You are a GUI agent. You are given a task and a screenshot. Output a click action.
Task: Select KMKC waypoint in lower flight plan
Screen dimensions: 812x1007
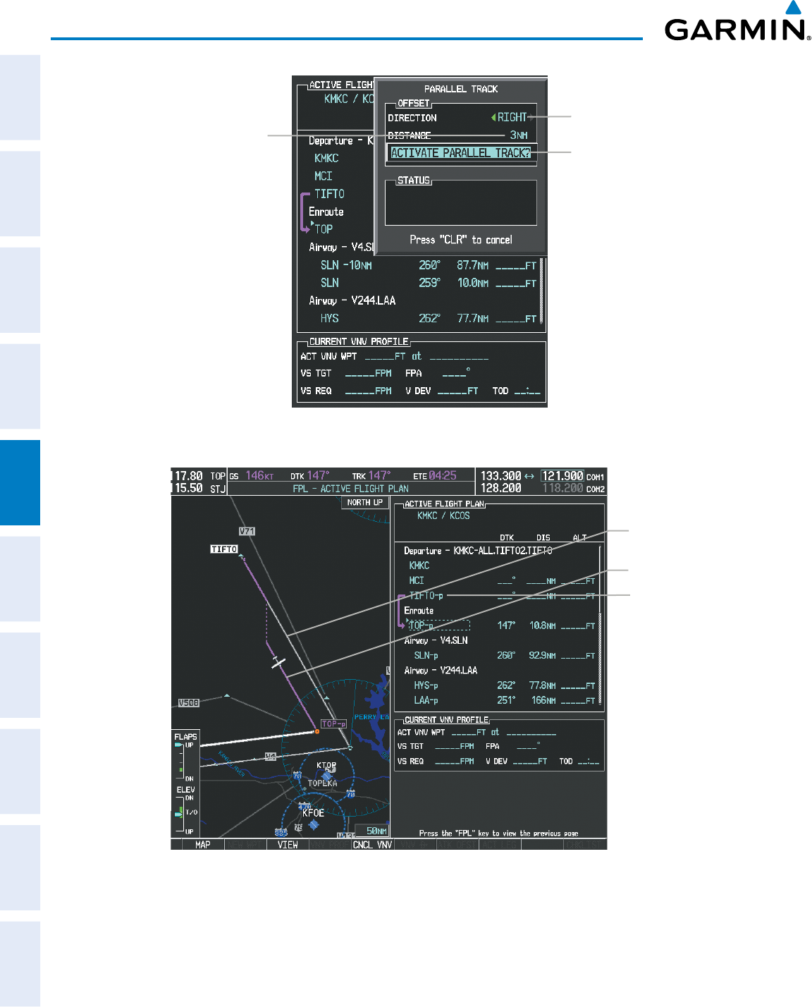pos(419,566)
